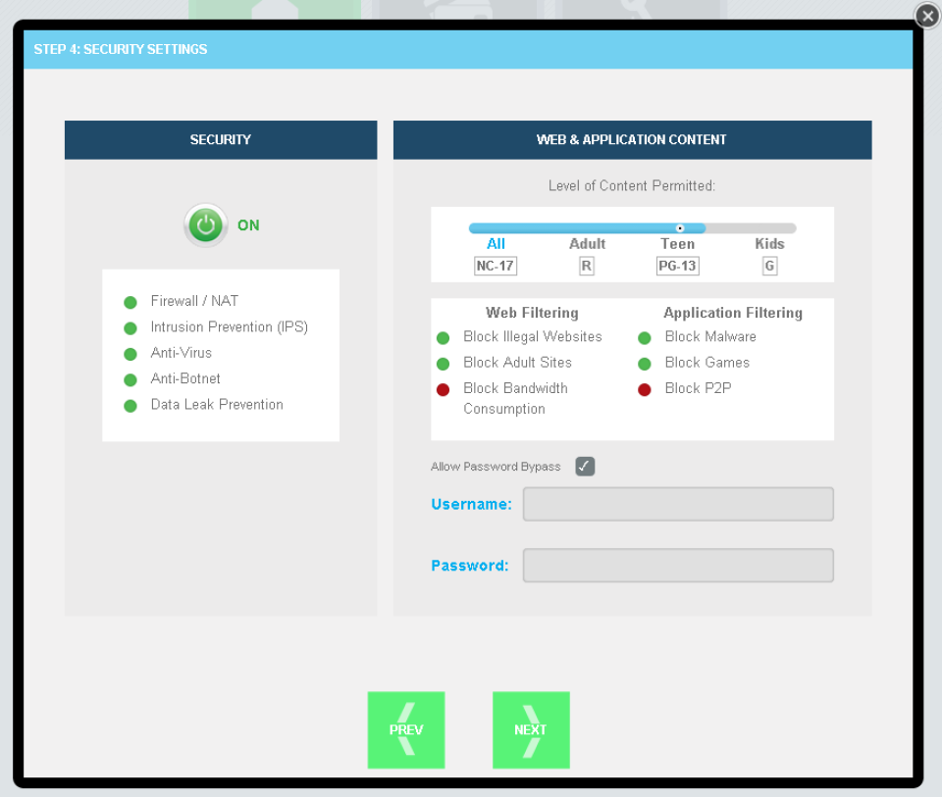Click the Block P2P label

click(x=698, y=387)
